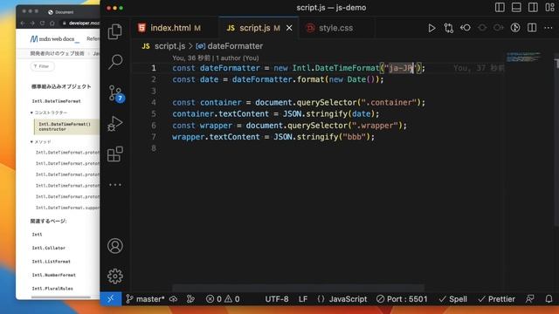The image size is (559, 314).
Task: Run the code with play icon
Action: pyautogui.click(x=431, y=28)
